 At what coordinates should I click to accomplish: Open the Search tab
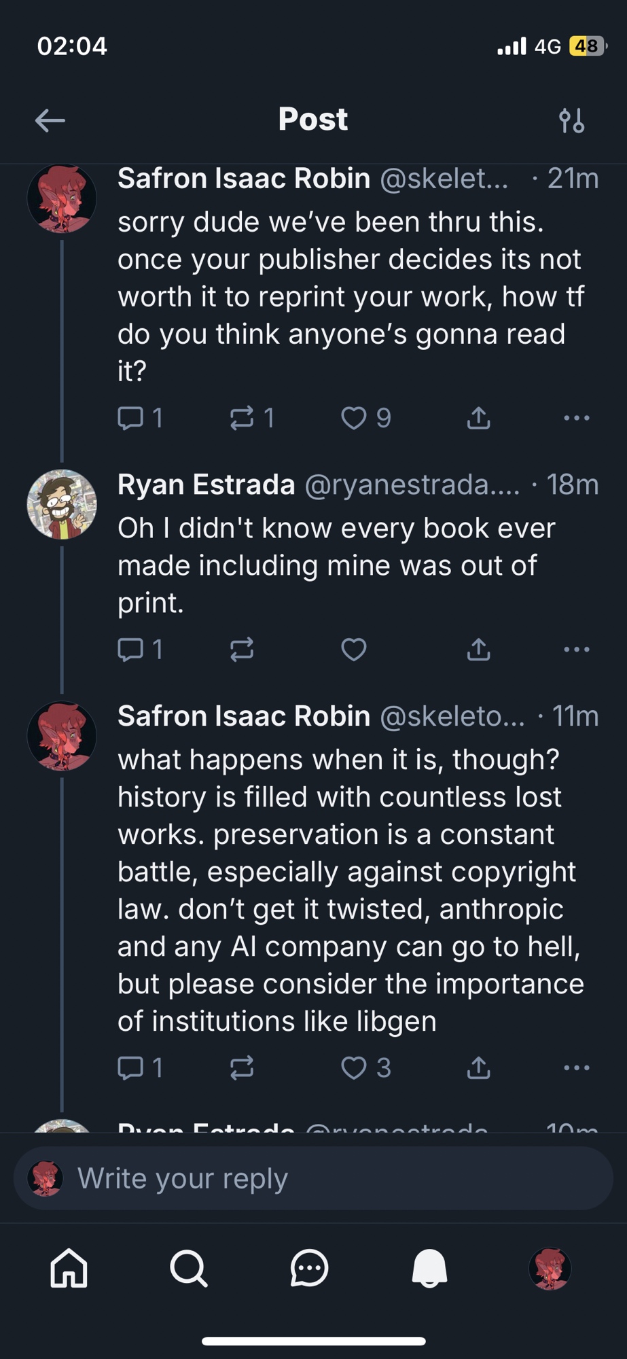188,1268
